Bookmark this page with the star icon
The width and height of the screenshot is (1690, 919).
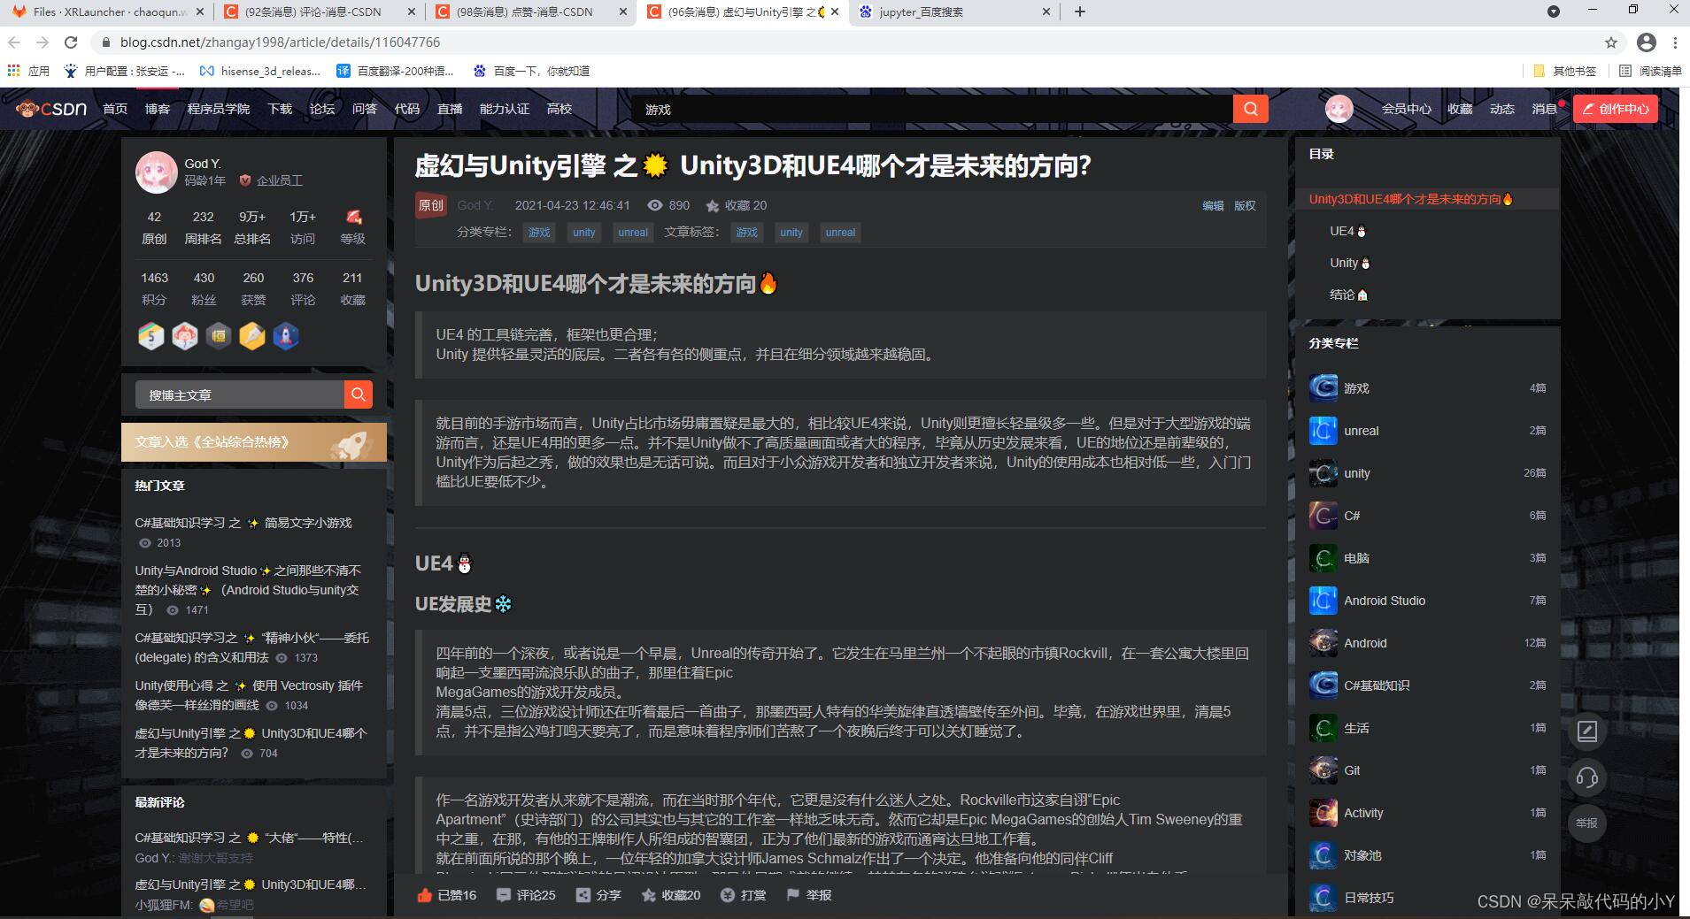click(1611, 42)
